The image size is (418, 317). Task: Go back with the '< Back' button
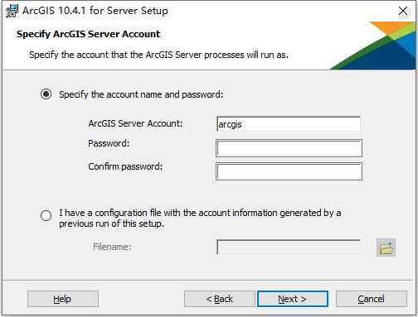(220, 299)
